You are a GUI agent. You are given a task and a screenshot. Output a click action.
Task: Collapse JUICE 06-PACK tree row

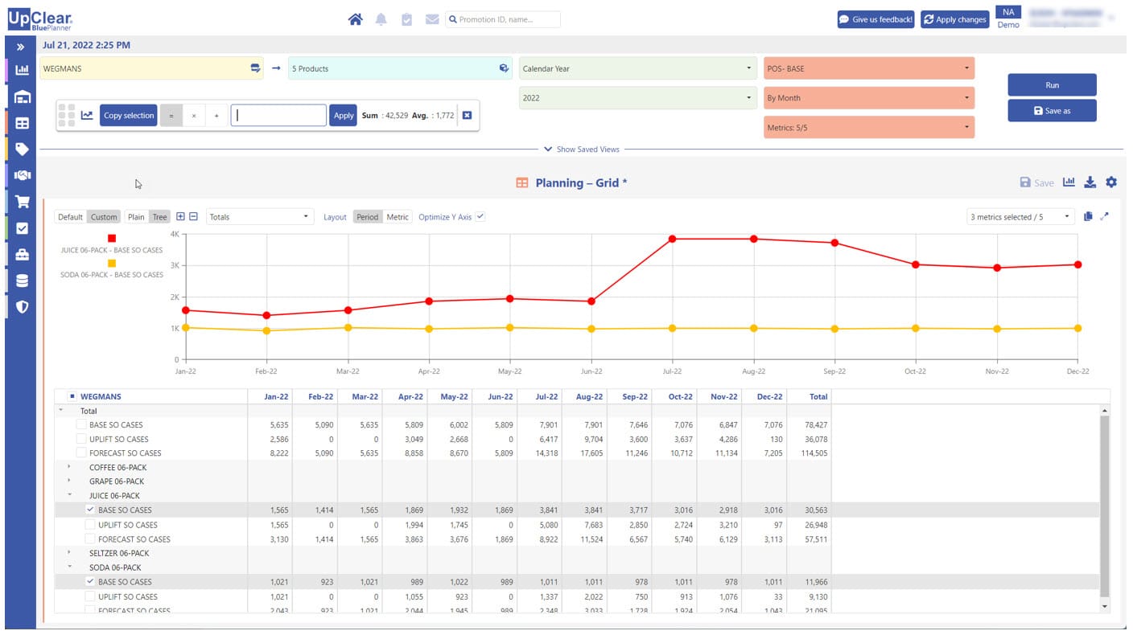(69, 495)
